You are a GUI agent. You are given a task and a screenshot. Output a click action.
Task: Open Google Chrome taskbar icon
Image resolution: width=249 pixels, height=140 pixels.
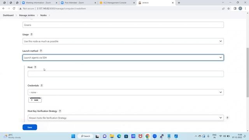pos(147,136)
